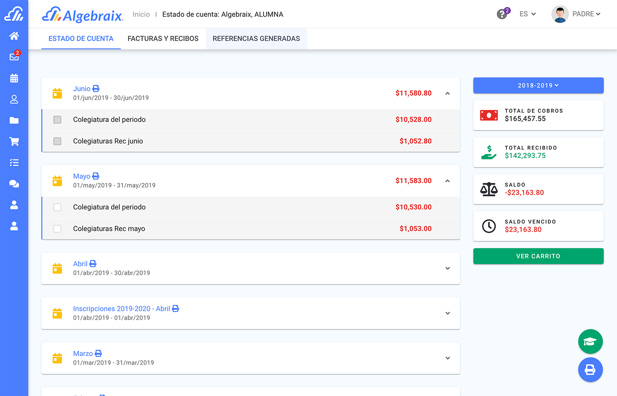Image resolution: width=617 pixels, height=396 pixels.
Task: Click the help question mark icon
Action: pyautogui.click(x=502, y=14)
